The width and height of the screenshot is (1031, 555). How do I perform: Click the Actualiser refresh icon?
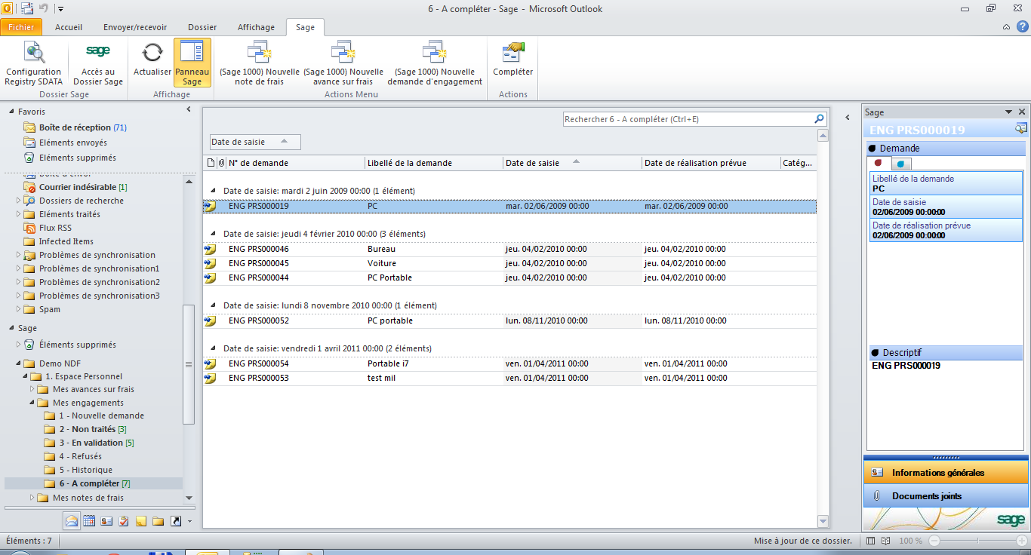152,52
